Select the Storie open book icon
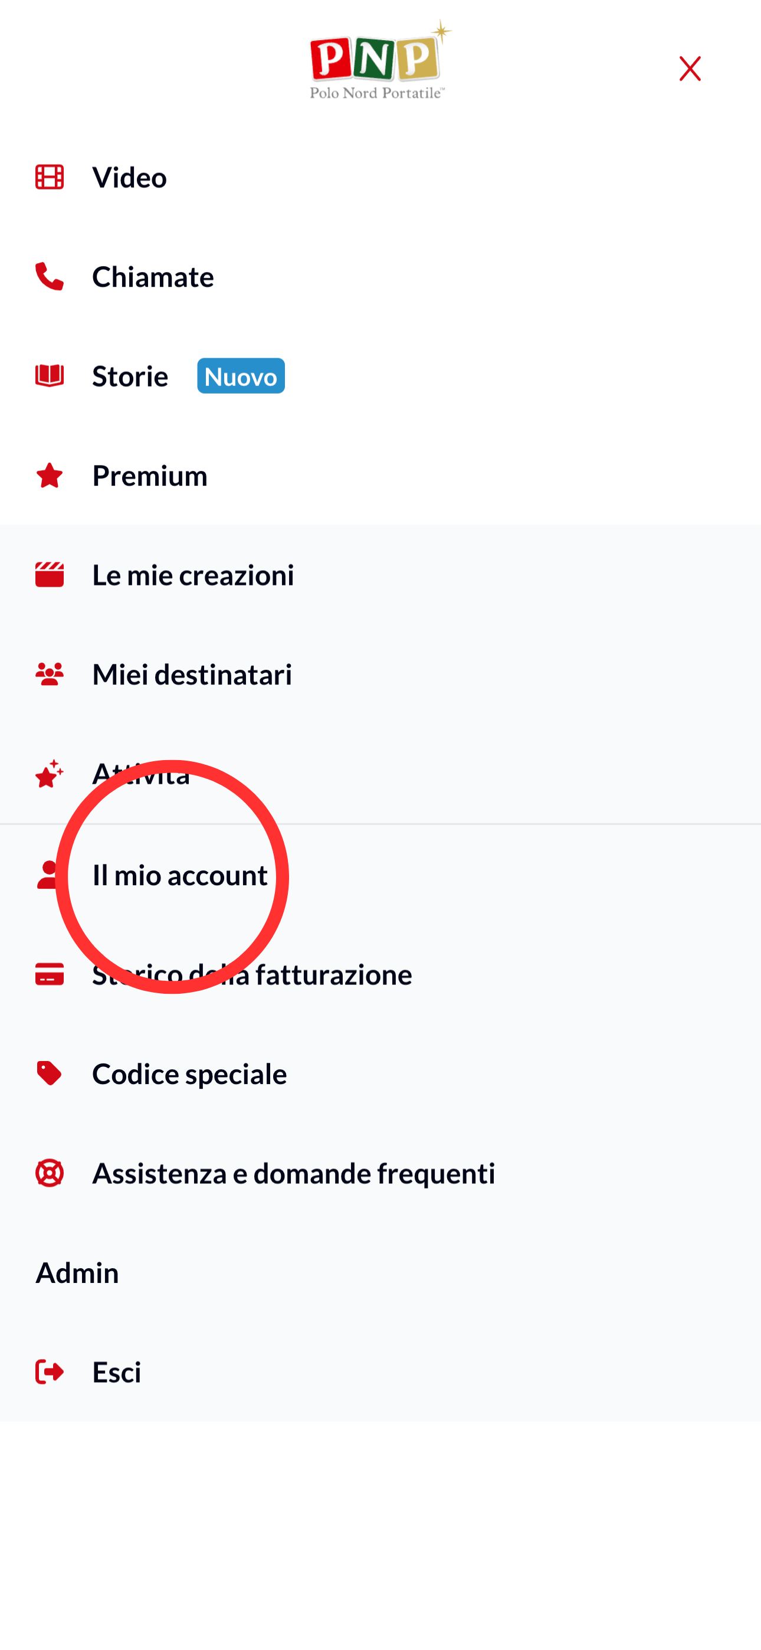The height and width of the screenshot is (1650, 761). click(x=50, y=376)
